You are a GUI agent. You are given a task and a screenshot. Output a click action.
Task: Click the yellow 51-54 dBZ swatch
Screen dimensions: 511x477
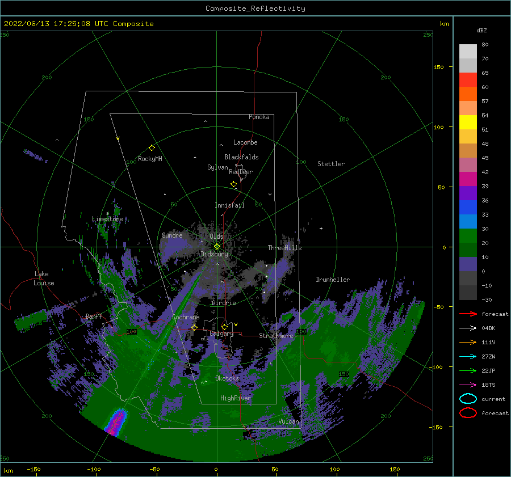[x=468, y=123]
